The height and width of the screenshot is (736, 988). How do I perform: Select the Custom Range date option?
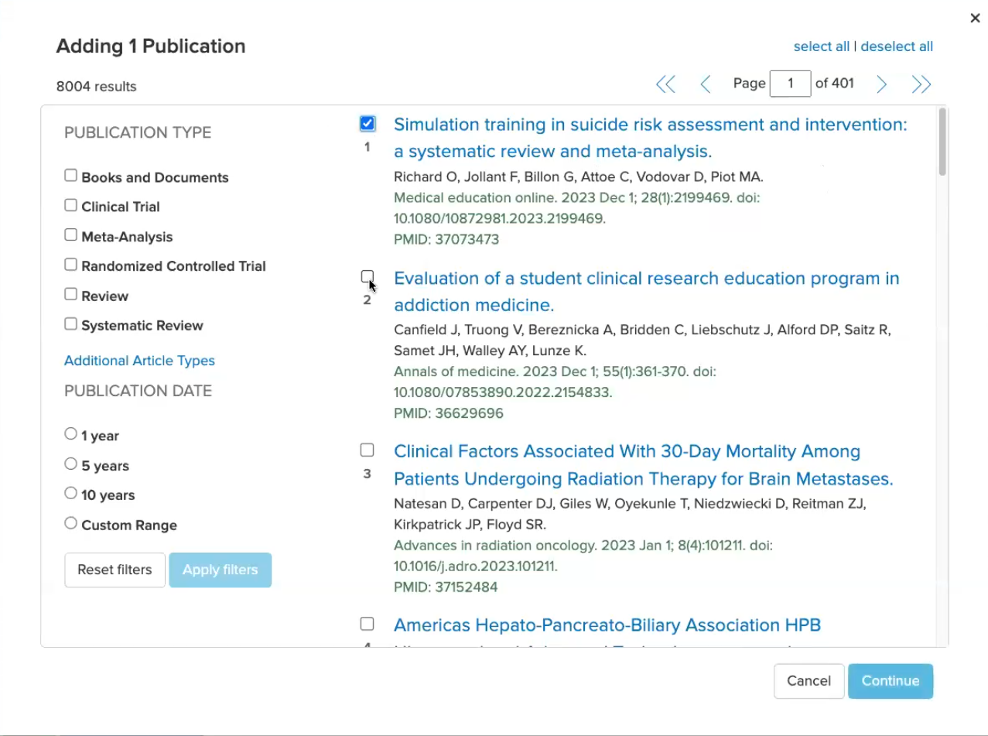click(x=71, y=524)
